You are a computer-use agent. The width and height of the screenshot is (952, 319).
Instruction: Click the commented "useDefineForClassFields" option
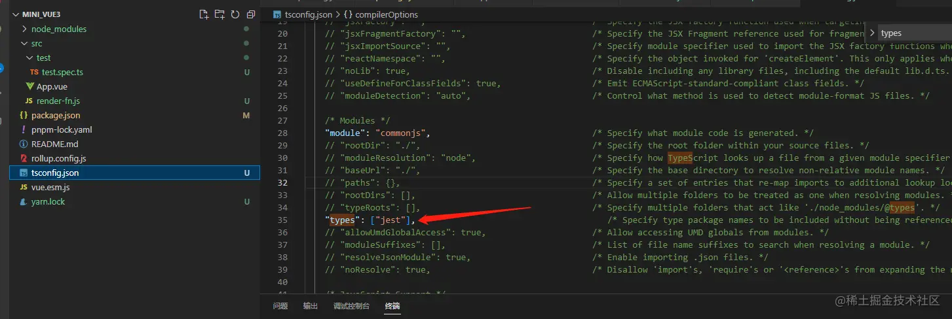[413, 84]
